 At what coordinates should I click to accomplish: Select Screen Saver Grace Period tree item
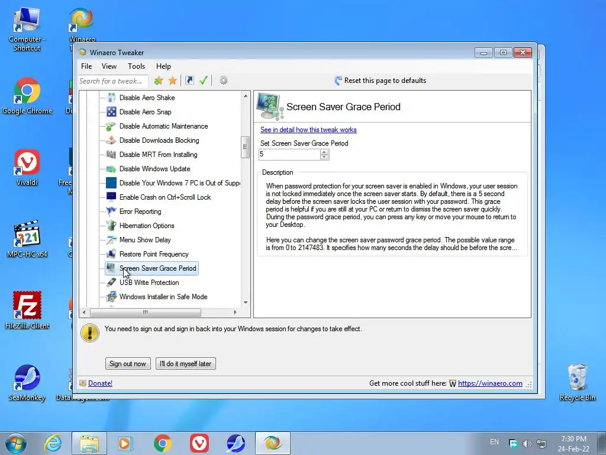(157, 268)
